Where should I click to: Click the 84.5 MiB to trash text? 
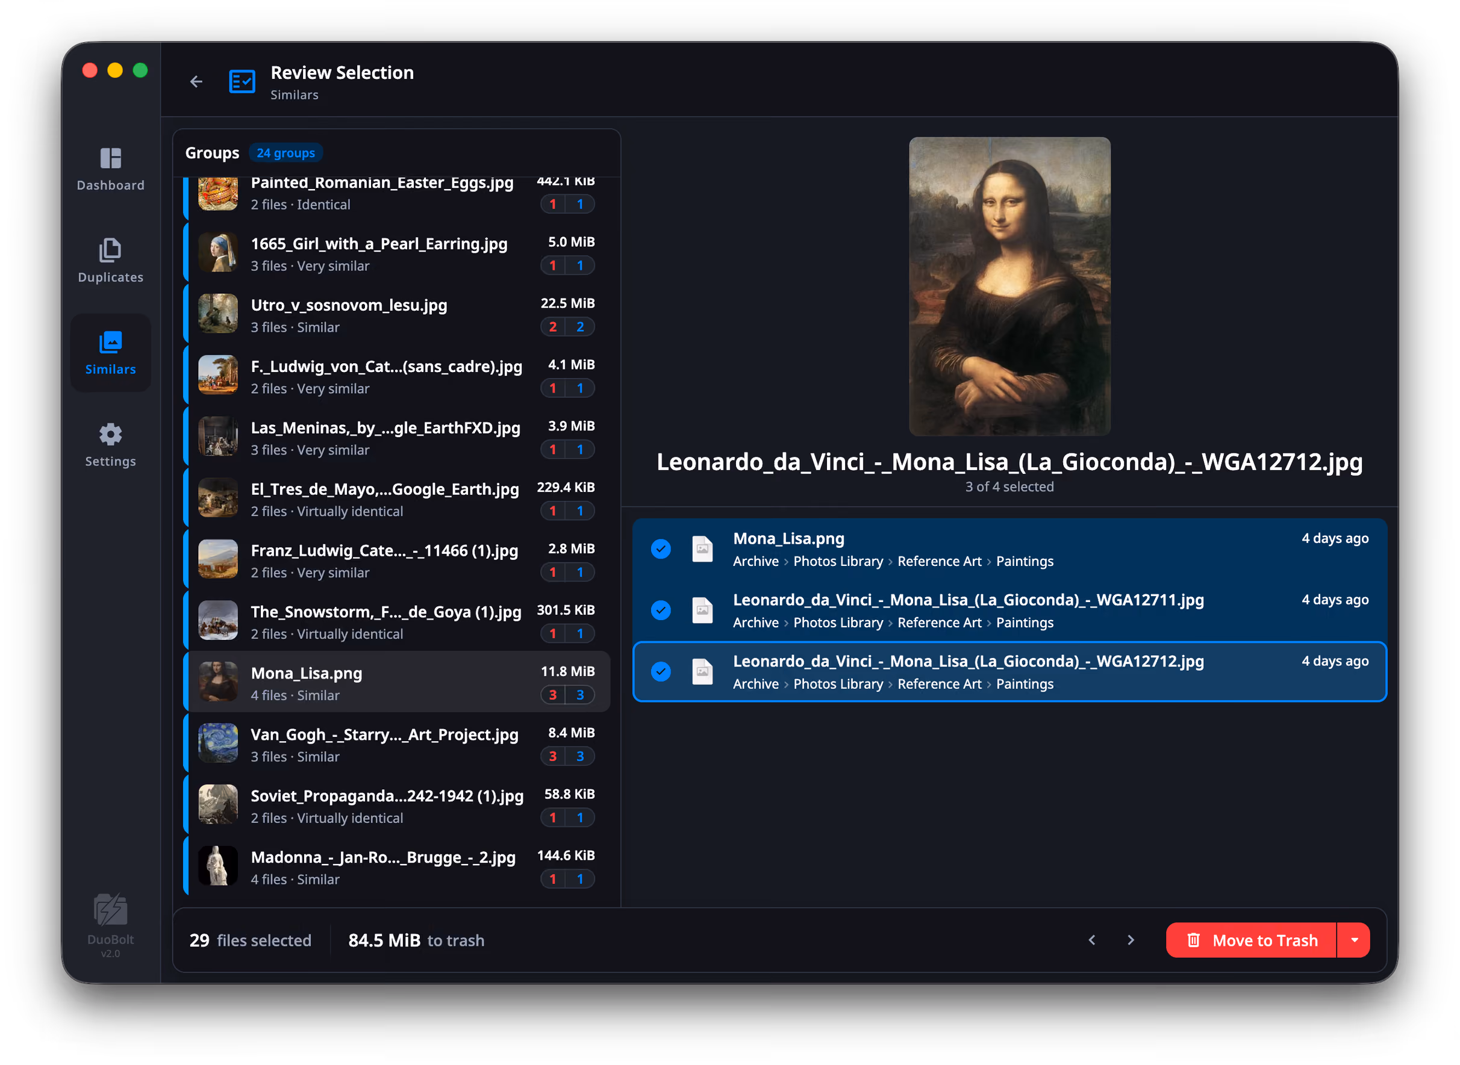416,940
